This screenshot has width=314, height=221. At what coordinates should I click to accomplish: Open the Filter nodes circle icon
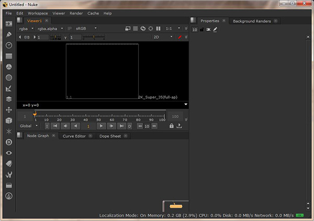click(9, 78)
